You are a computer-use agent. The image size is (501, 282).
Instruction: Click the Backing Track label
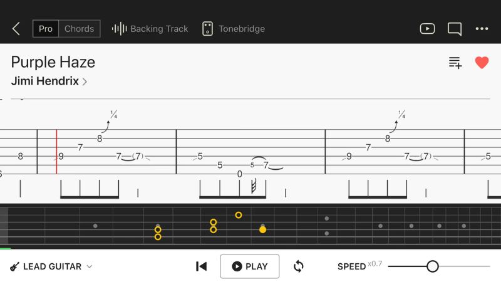click(x=159, y=29)
